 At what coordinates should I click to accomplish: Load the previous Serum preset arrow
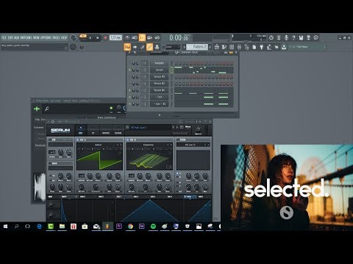click(173, 128)
